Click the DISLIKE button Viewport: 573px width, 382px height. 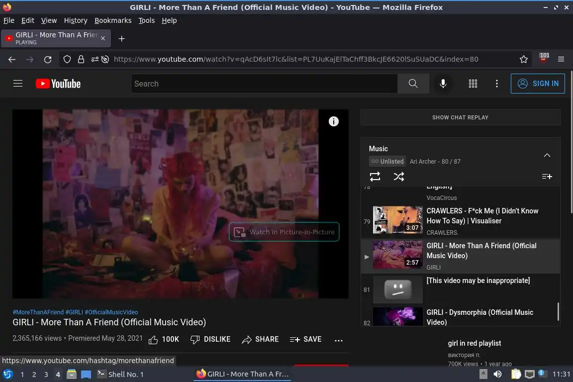tap(210, 340)
